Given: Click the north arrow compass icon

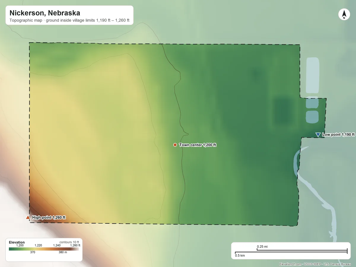Looking at the screenshot, I should point(344,15).
